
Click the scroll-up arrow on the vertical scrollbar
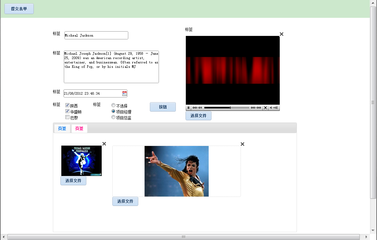tap(373, 3)
